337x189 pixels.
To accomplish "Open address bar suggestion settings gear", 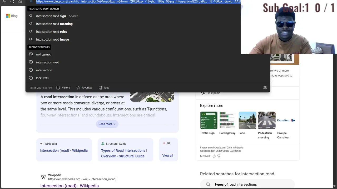I will pyautogui.click(x=265, y=88).
